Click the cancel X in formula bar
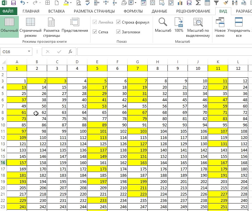This screenshot has width=252, height=211. (48, 52)
